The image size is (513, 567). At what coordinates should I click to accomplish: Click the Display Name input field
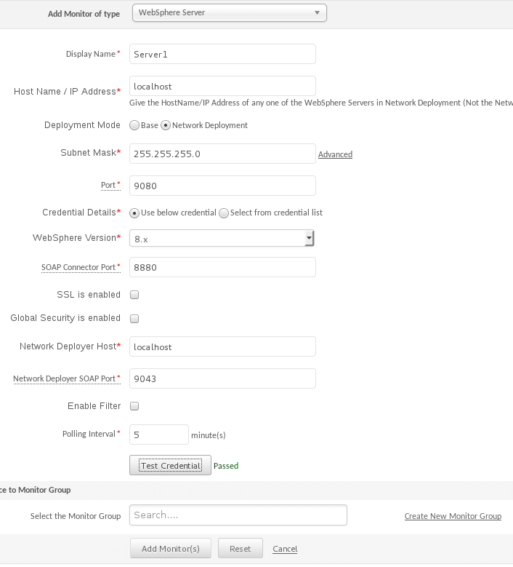pos(222,54)
